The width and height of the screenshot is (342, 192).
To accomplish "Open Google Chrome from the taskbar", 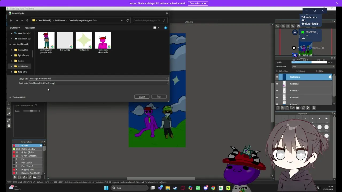I will click(213, 188).
